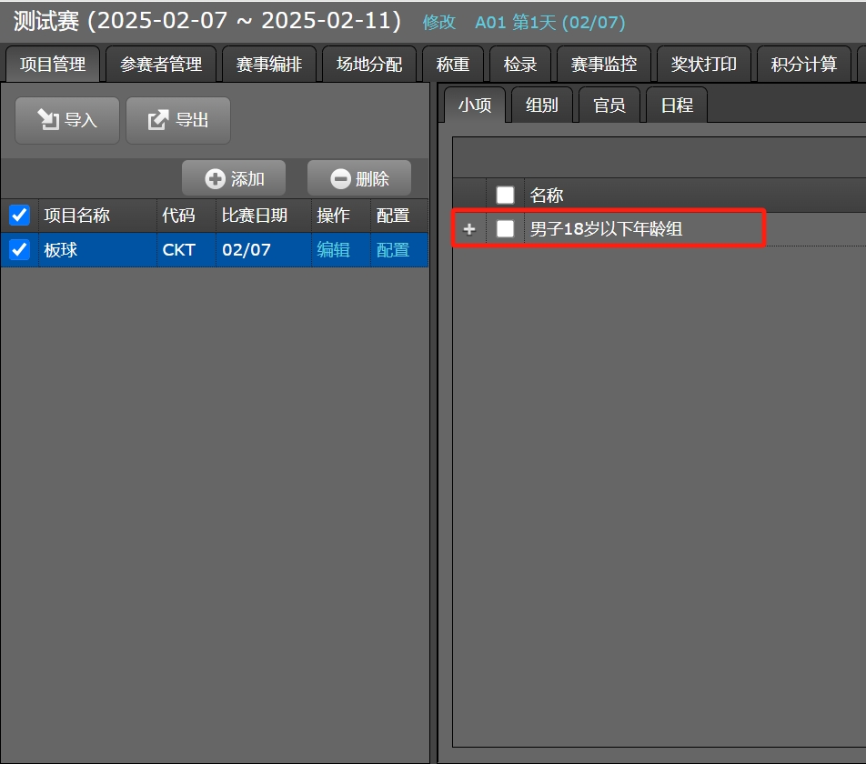This screenshot has height=764, width=866.
Task: Toggle the checkbox beside 名称 header
Action: [505, 195]
